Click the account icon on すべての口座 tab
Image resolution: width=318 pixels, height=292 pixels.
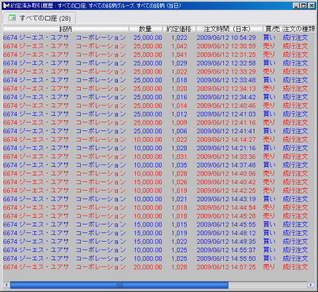point(13,18)
